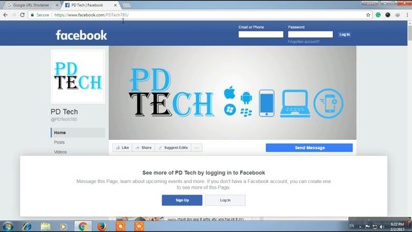Launch Firefox from the taskbar
Viewport: 412px width, 232px height.
click(102, 226)
